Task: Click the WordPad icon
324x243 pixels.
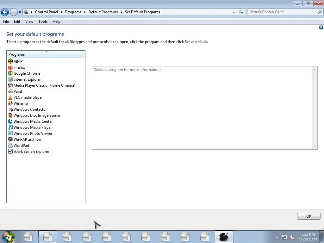Action: pyautogui.click(x=10, y=145)
